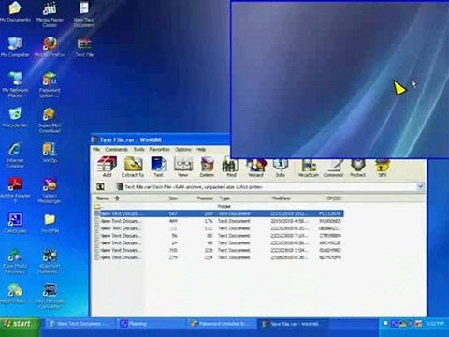This screenshot has width=449, height=337.
Task: Click the View toolbar icon in WinRAR
Action: click(x=183, y=167)
